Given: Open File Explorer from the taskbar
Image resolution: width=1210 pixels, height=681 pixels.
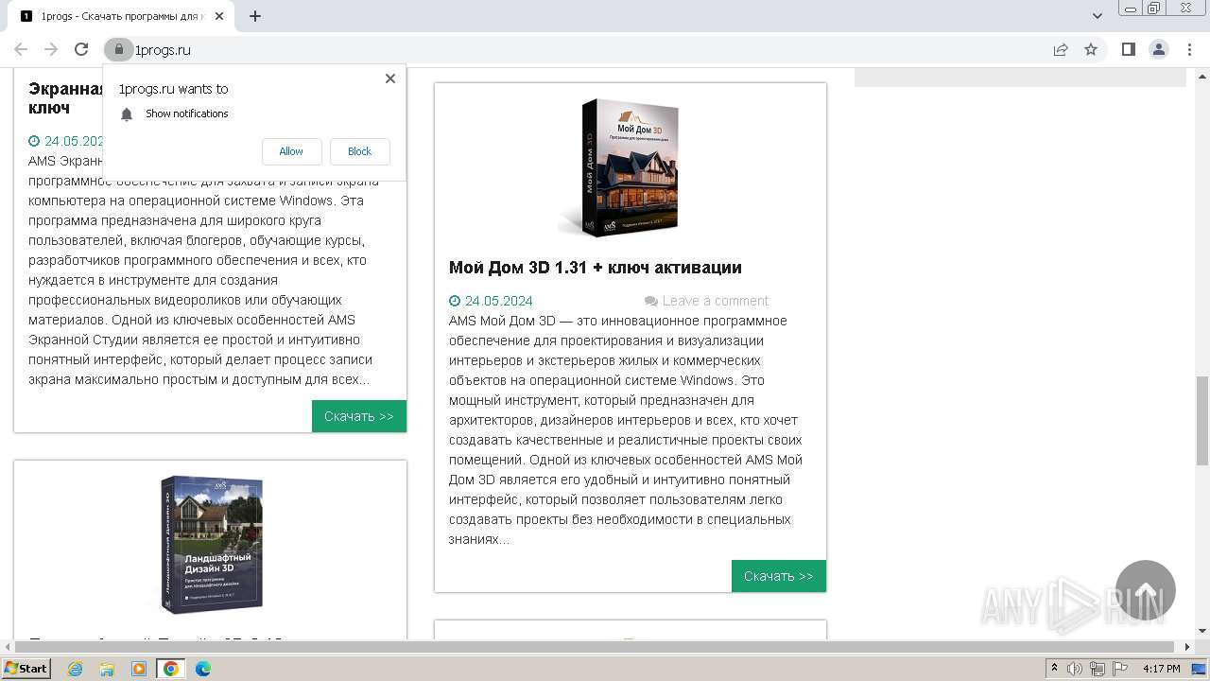Looking at the screenshot, I should pyautogui.click(x=107, y=669).
